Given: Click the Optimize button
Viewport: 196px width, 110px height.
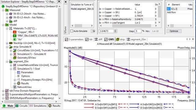Looking at the screenshot, I should [x=174, y=31].
